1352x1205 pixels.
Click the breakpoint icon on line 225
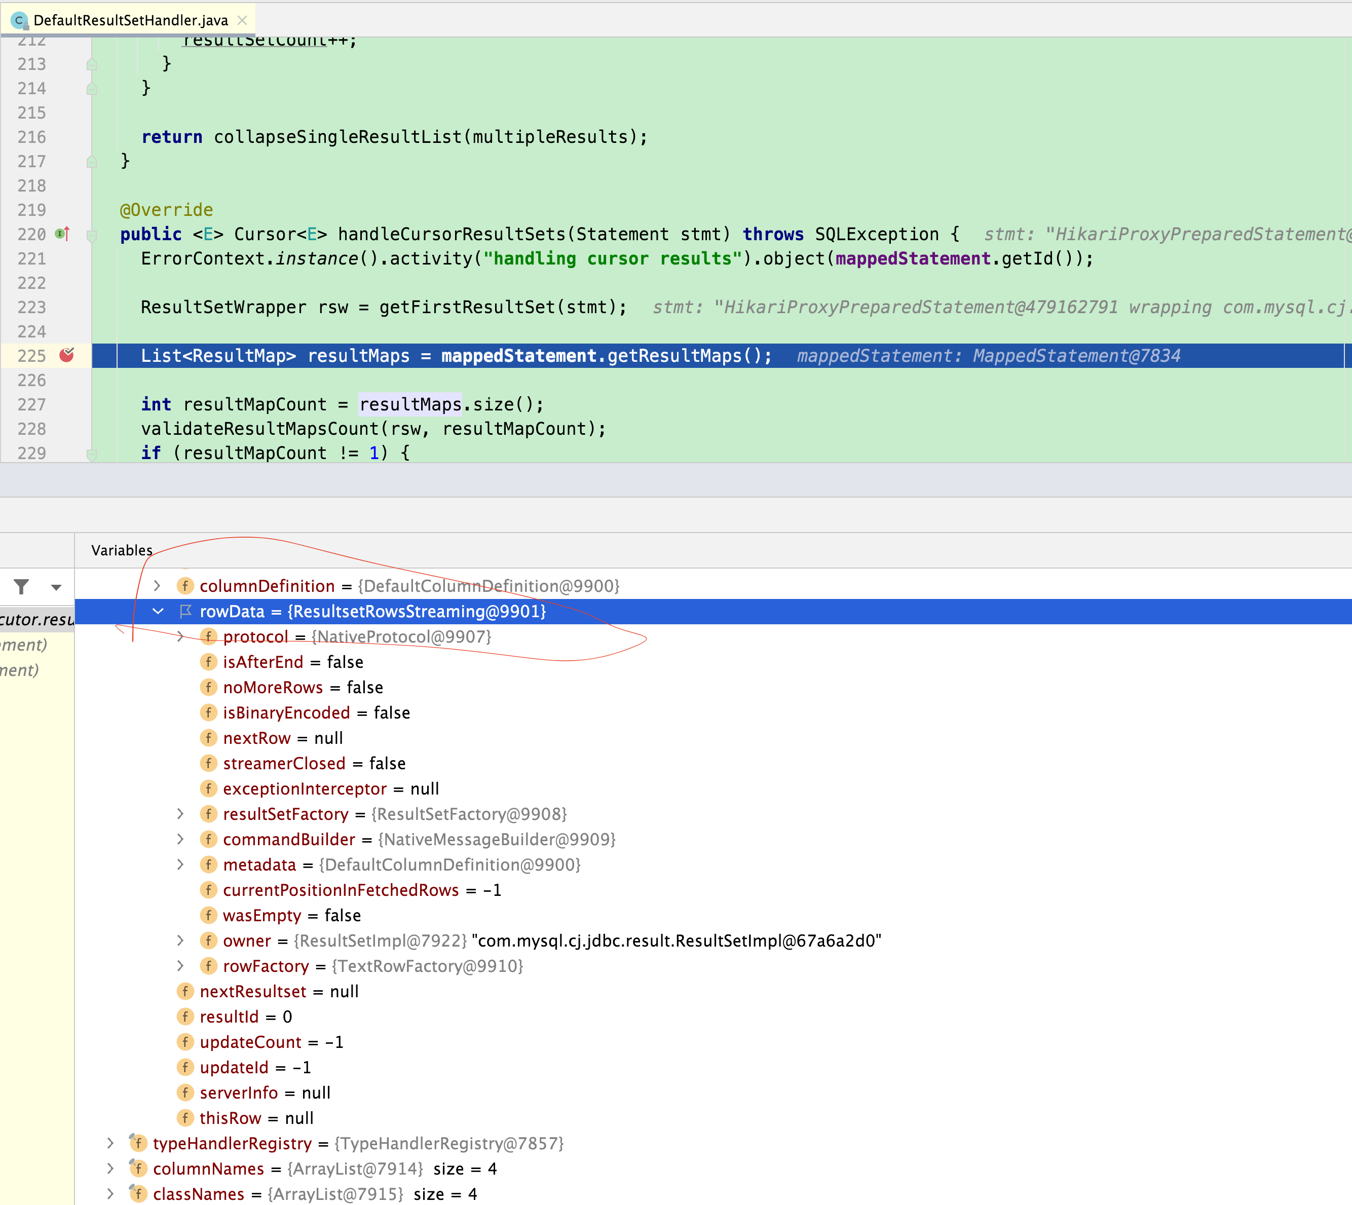[x=67, y=356]
